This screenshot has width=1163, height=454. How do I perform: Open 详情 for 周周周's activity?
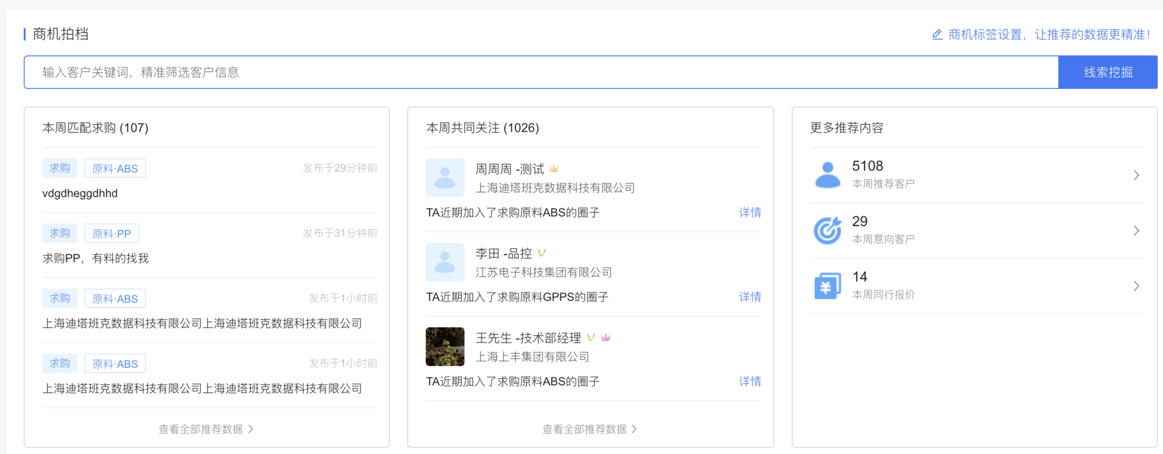pos(749,212)
